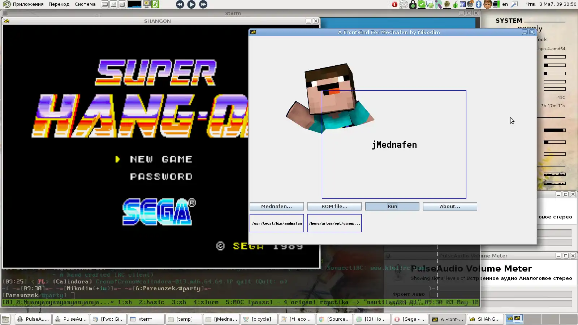Click the PulseAudio Volume Meter heading
This screenshot has width=578, height=325.
click(x=471, y=269)
